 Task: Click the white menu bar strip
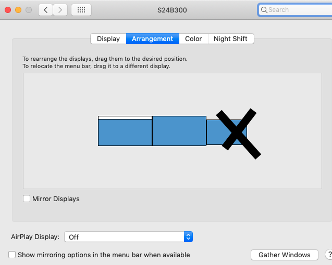tap(125, 117)
